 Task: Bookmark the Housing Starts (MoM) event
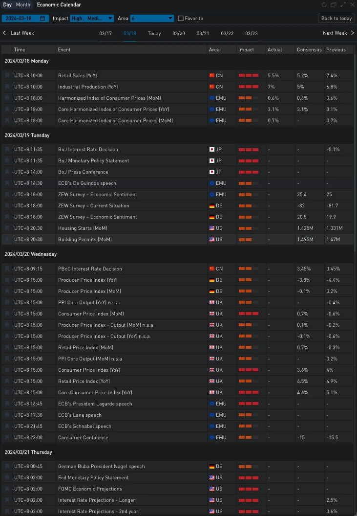7,228
